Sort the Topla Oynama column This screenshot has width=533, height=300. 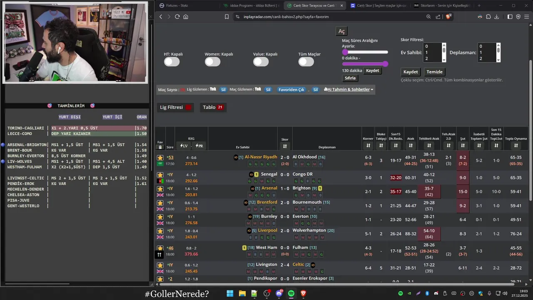point(516,145)
